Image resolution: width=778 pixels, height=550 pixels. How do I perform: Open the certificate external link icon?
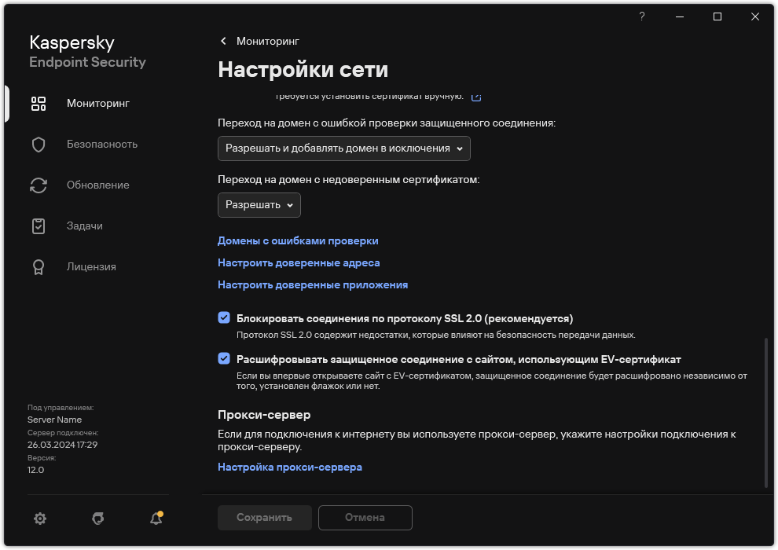[475, 96]
